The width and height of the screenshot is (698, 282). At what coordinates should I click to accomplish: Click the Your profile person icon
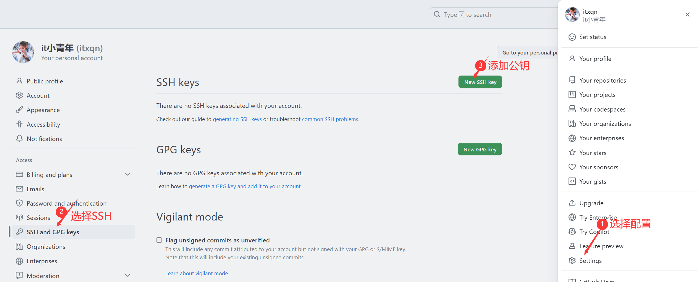[572, 58]
